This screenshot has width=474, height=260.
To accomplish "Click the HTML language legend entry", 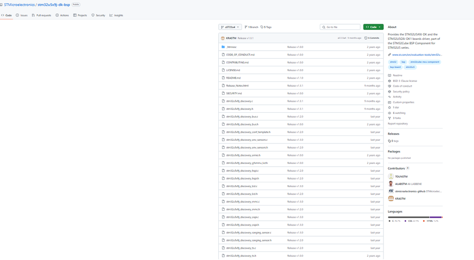I will (x=430, y=221).
